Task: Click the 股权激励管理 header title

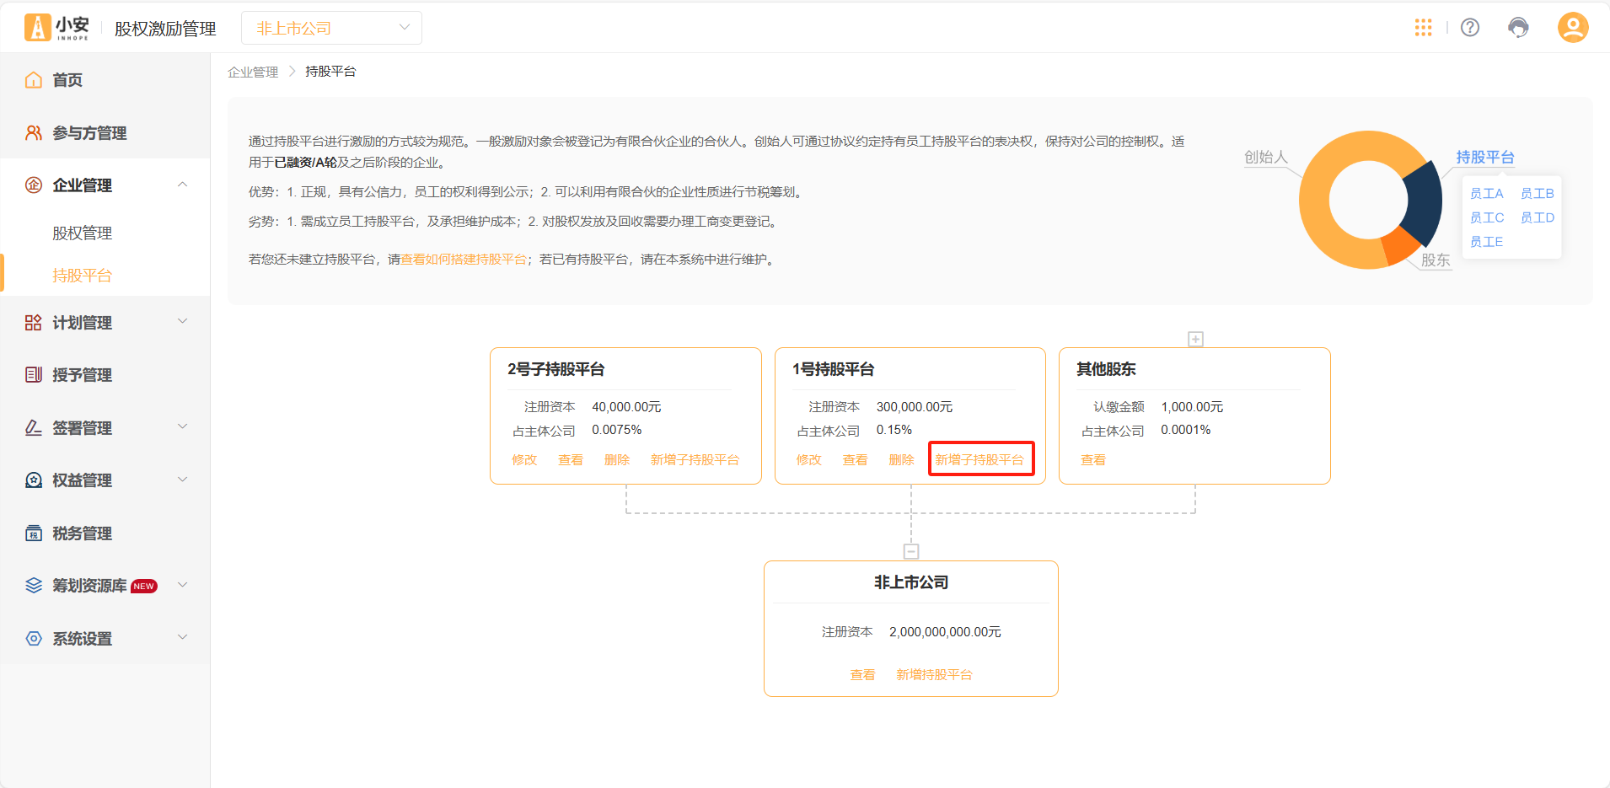Action: click(x=165, y=29)
